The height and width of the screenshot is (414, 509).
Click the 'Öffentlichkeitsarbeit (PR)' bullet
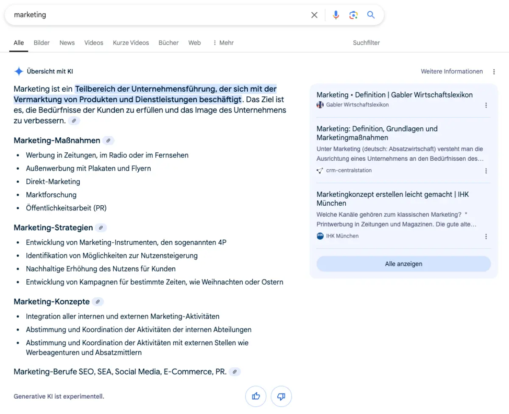coord(66,208)
